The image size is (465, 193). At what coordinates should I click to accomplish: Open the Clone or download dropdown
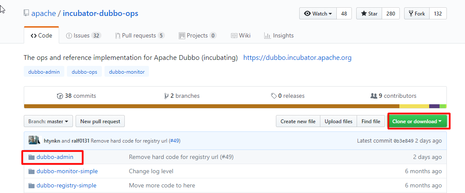point(417,121)
